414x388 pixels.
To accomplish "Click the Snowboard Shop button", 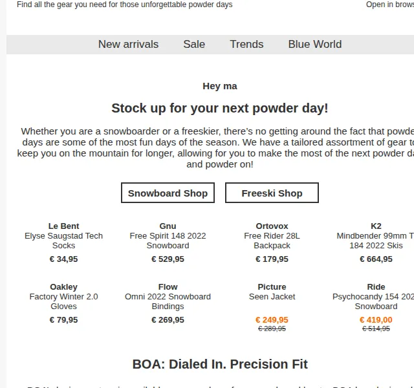I will coord(168,193).
